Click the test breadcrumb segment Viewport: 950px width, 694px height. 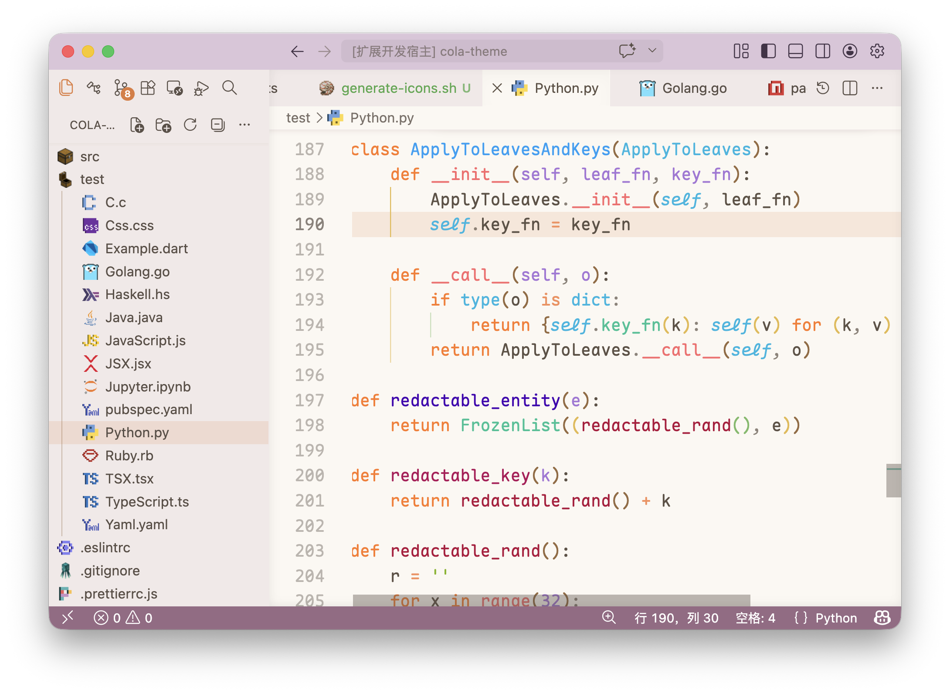(298, 118)
